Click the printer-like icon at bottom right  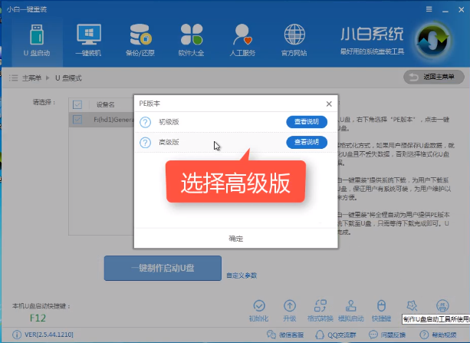(442, 306)
